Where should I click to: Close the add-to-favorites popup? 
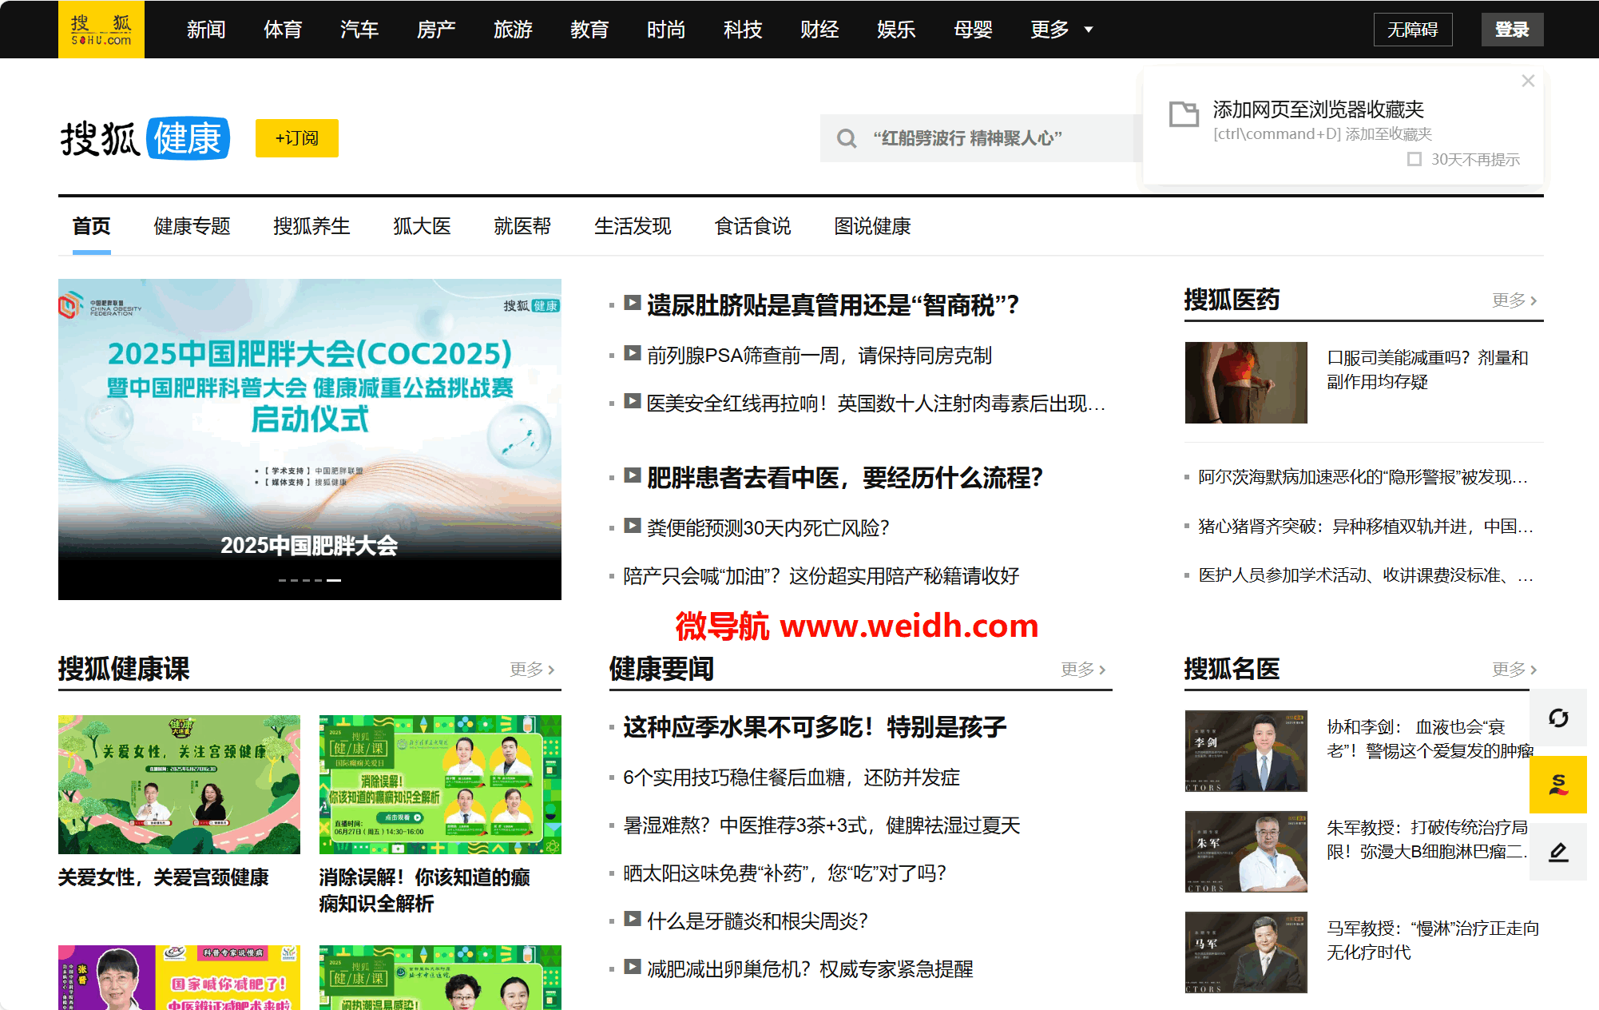point(1528,81)
